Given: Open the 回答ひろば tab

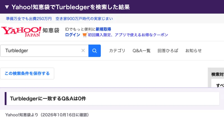Looking at the screenshot, I should (x=168, y=51).
